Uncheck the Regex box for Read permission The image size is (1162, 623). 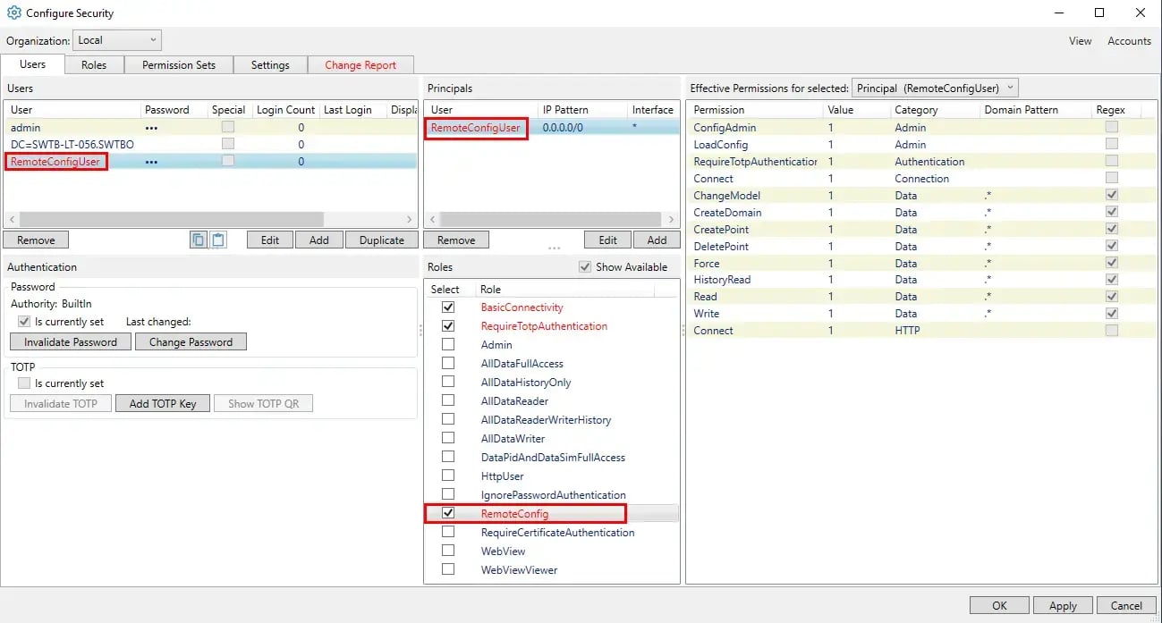click(1111, 296)
